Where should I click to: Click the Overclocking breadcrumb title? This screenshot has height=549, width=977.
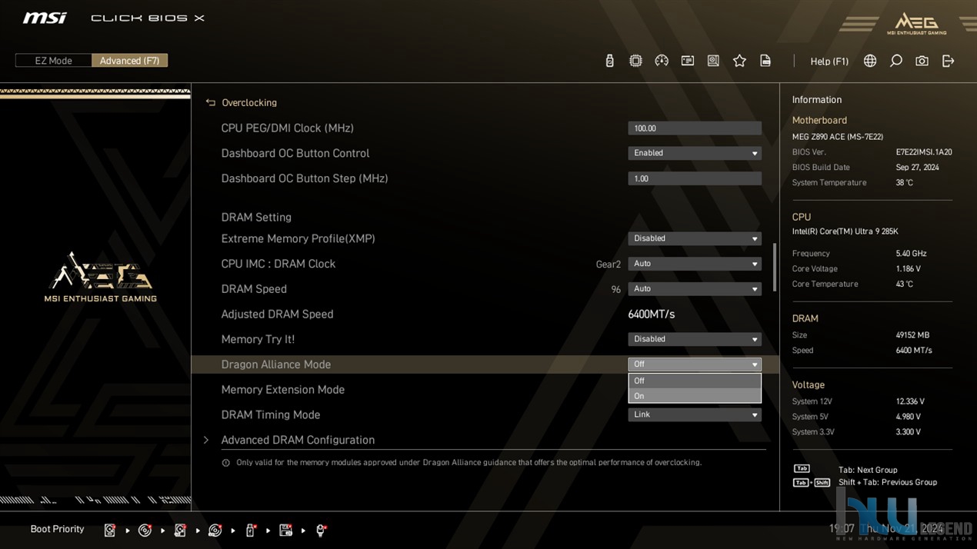click(x=249, y=102)
